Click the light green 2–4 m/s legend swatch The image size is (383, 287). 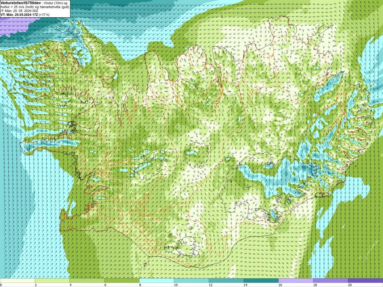52,281
